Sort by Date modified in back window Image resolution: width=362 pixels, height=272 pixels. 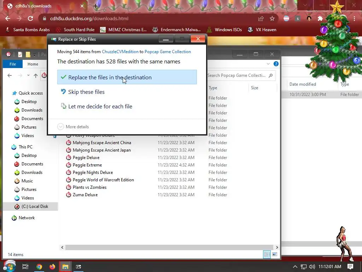[303, 84]
